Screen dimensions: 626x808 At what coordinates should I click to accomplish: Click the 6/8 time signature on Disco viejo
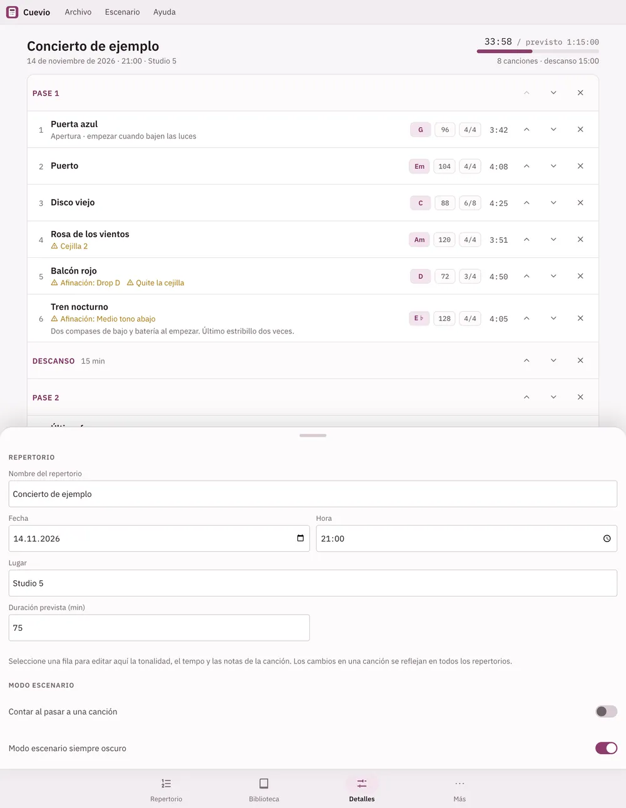point(470,203)
